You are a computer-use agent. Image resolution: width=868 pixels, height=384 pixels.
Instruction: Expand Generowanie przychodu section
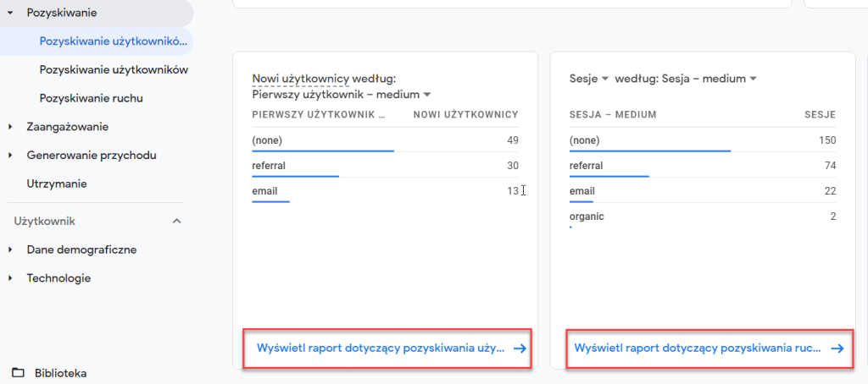[10, 156]
